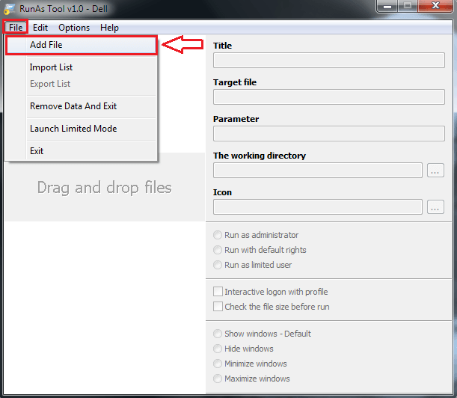Click the Drag and drop files area
Viewport: 457px width, 398px height.
coord(105,187)
